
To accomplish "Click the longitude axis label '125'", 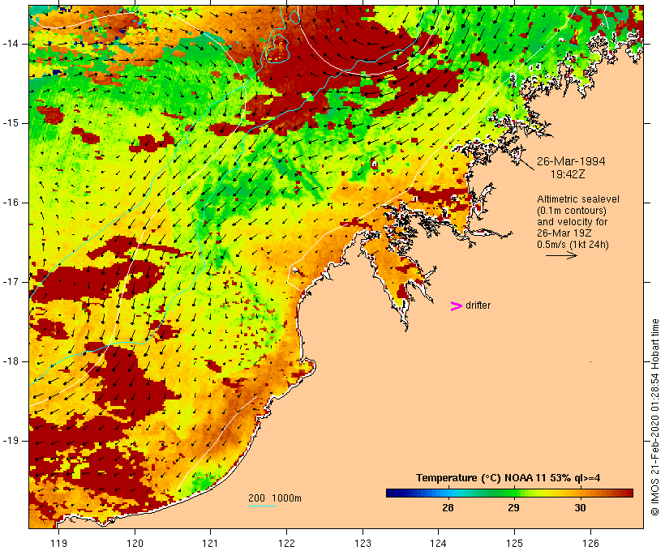I will click(514, 543).
